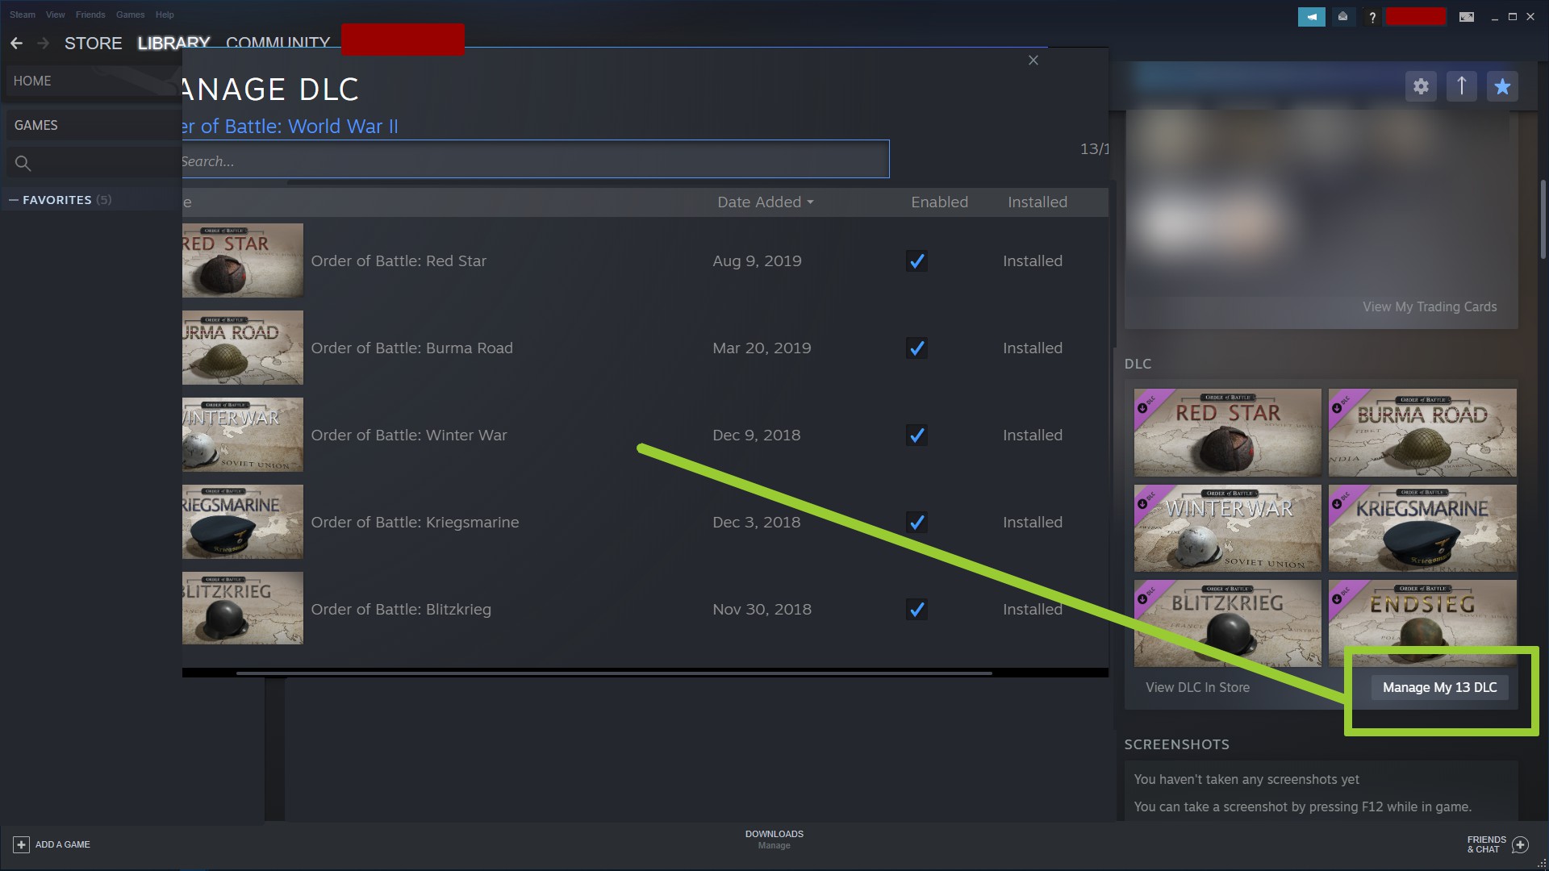Click the Manage My 13 DLC button
Screen dimensions: 1549x871
[1438, 687]
